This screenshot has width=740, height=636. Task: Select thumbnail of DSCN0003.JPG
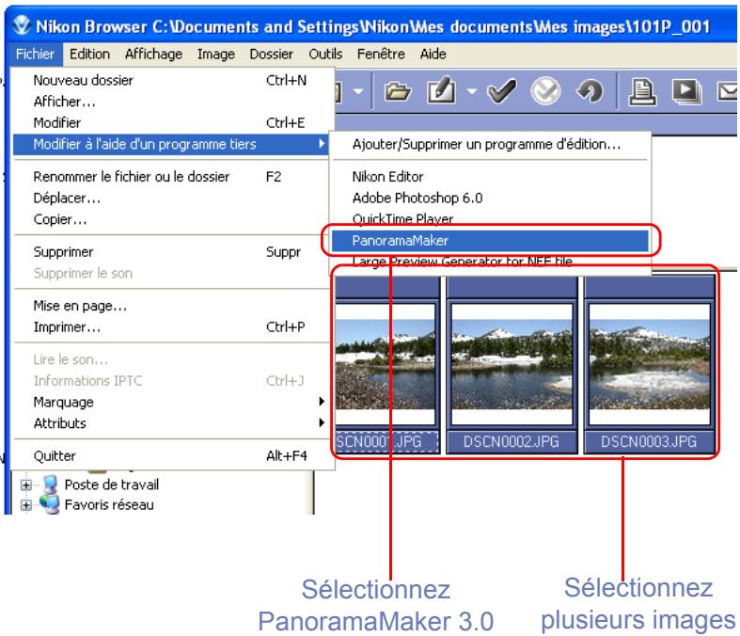pos(650,364)
